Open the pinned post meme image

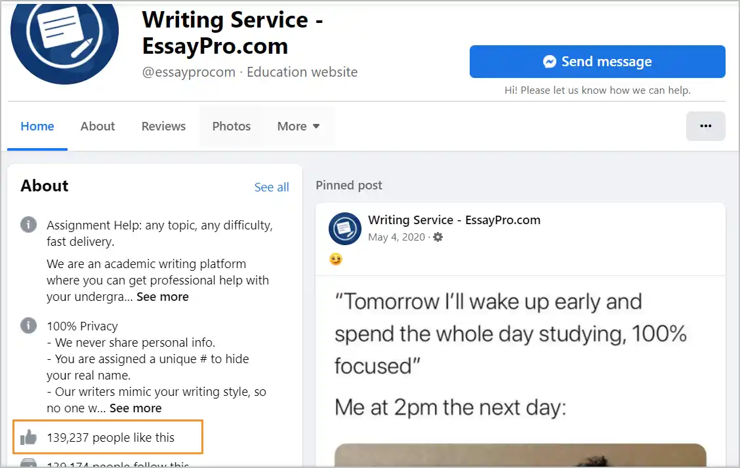[520, 455]
